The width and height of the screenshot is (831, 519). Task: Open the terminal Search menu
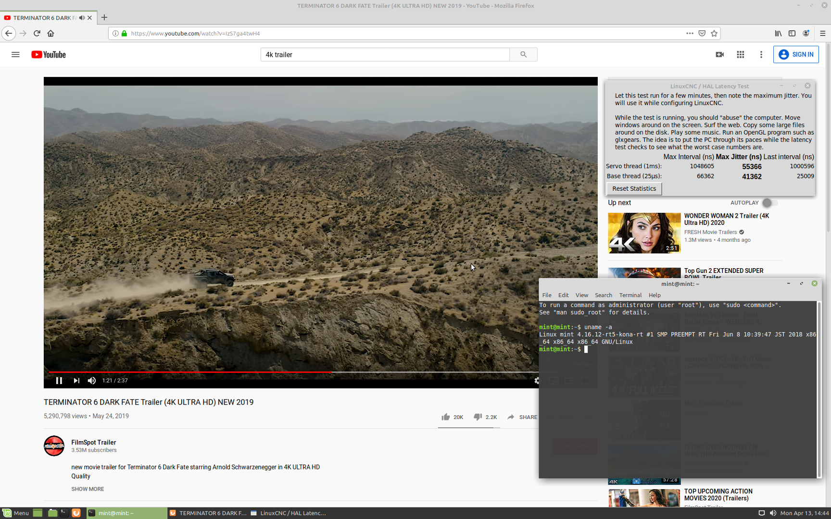pyautogui.click(x=603, y=295)
